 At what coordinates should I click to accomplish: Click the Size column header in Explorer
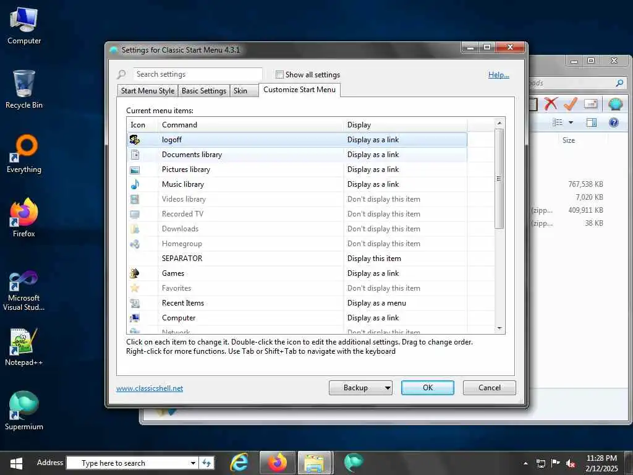click(569, 140)
